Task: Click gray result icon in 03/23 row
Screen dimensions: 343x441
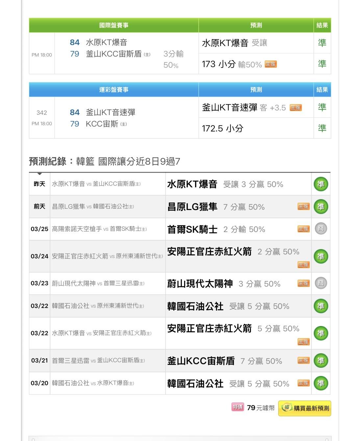Action: (321, 283)
